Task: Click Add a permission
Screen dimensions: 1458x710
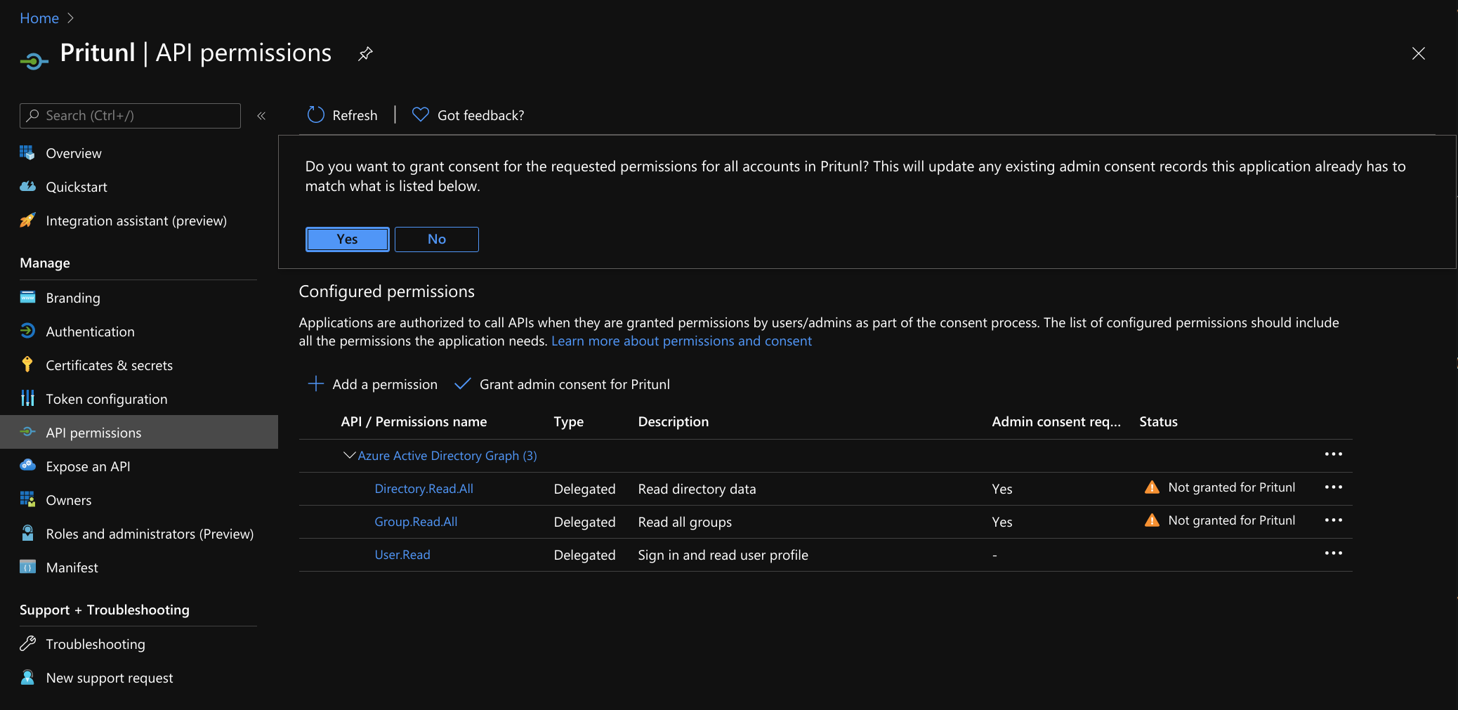Action: [385, 384]
